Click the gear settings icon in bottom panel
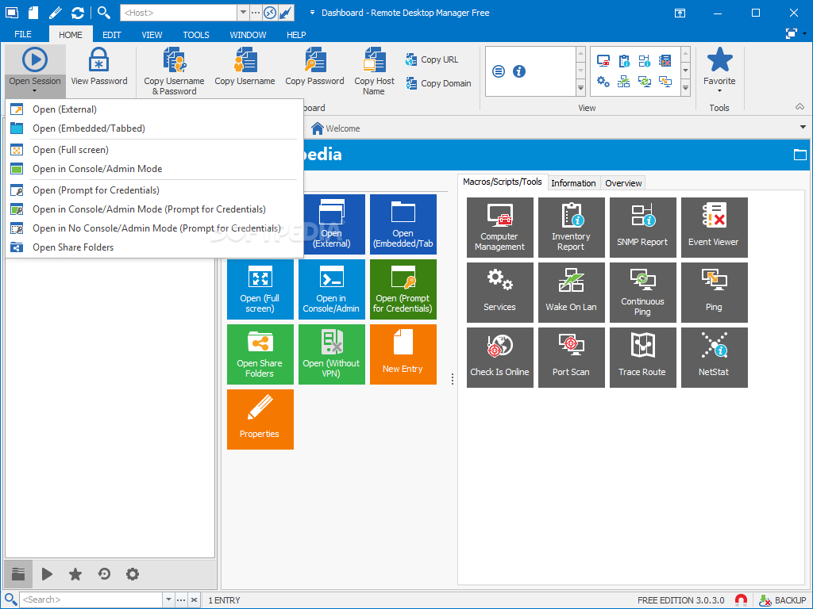This screenshot has width=813, height=609. tap(133, 574)
